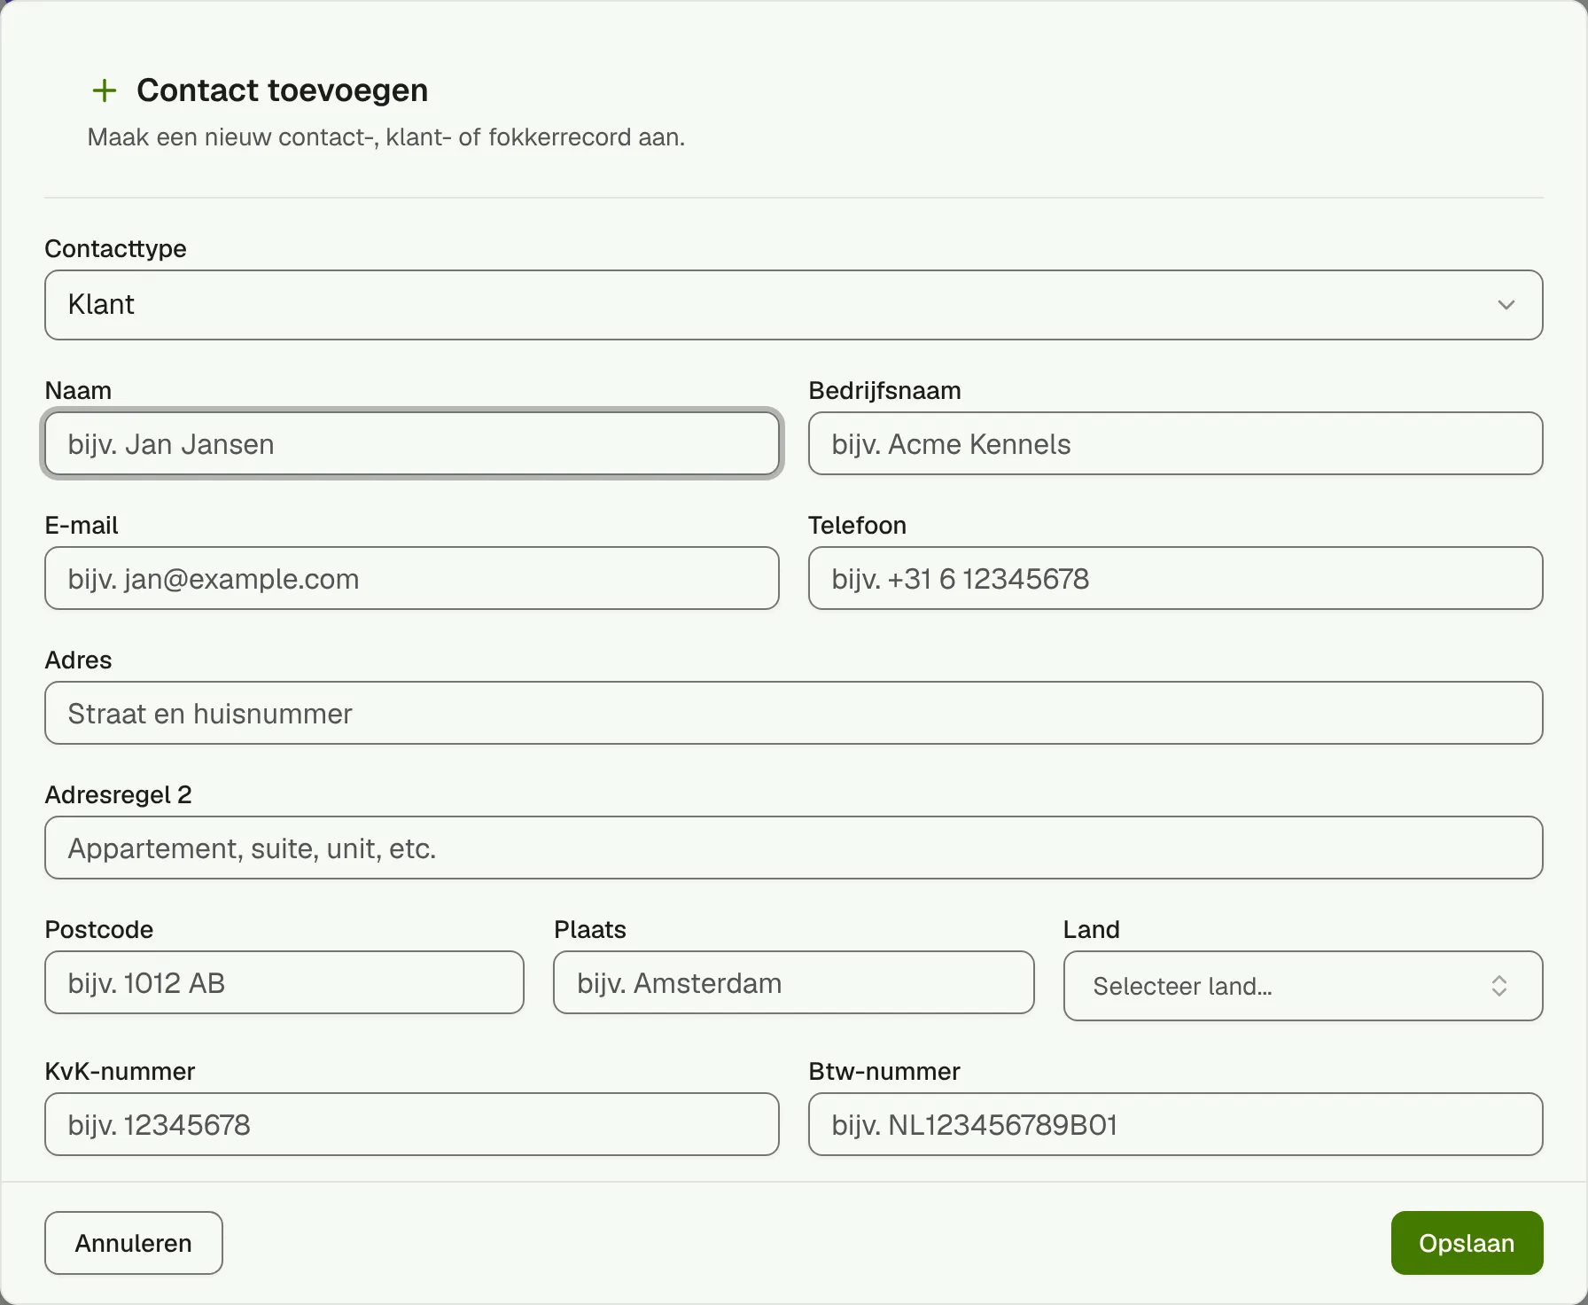The image size is (1588, 1305).
Task: Click the Plaats city field
Action: point(793,982)
